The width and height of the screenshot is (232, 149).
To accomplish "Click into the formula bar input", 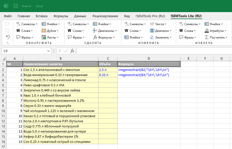I will (x=154, y=51).
